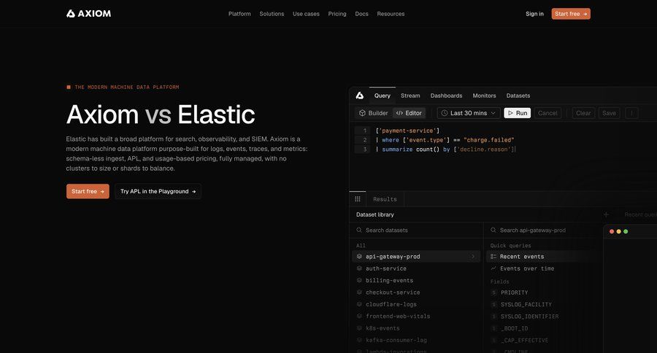Switch to the Monitors tab
Screen dimensions: 657x353
pos(484,96)
